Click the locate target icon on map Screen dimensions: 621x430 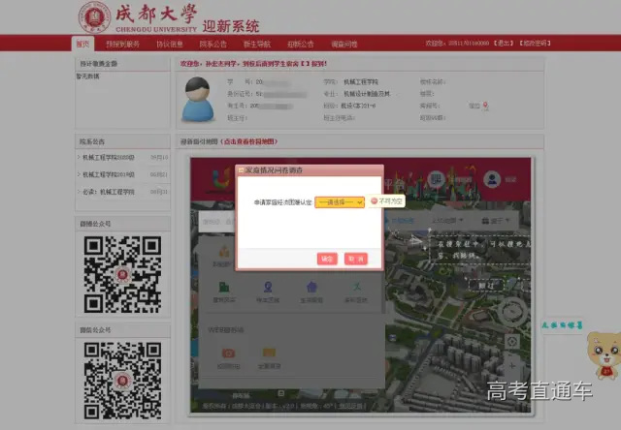coord(512,342)
